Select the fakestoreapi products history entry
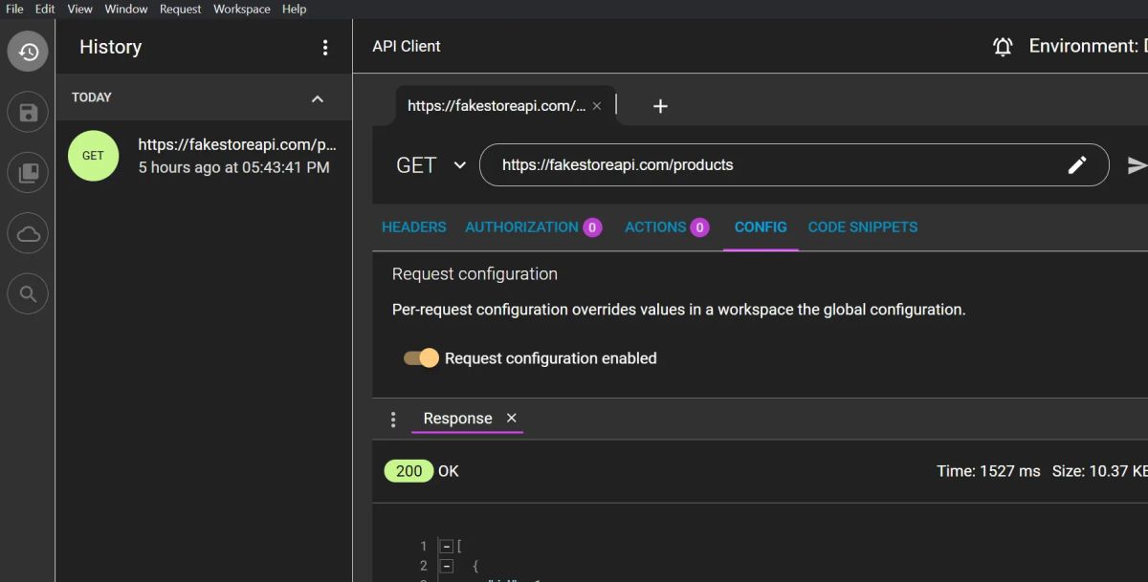The width and height of the screenshot is (1148, 582). 204,156
